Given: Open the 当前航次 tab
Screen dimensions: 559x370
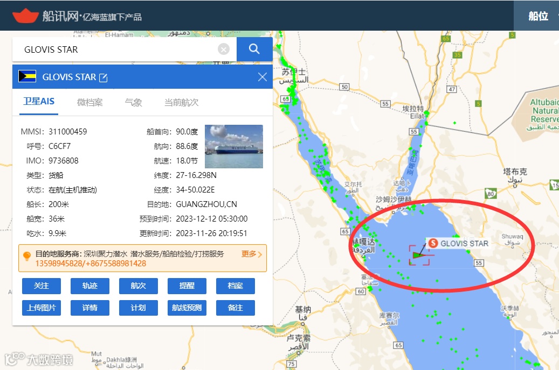Looking at the screenshot, I should tap(181, 103).
